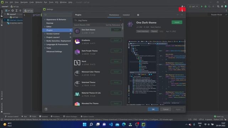Install One Dark theme from detail panel
The width and height of the screenshot is (228, 128).
tap(177, 22)
